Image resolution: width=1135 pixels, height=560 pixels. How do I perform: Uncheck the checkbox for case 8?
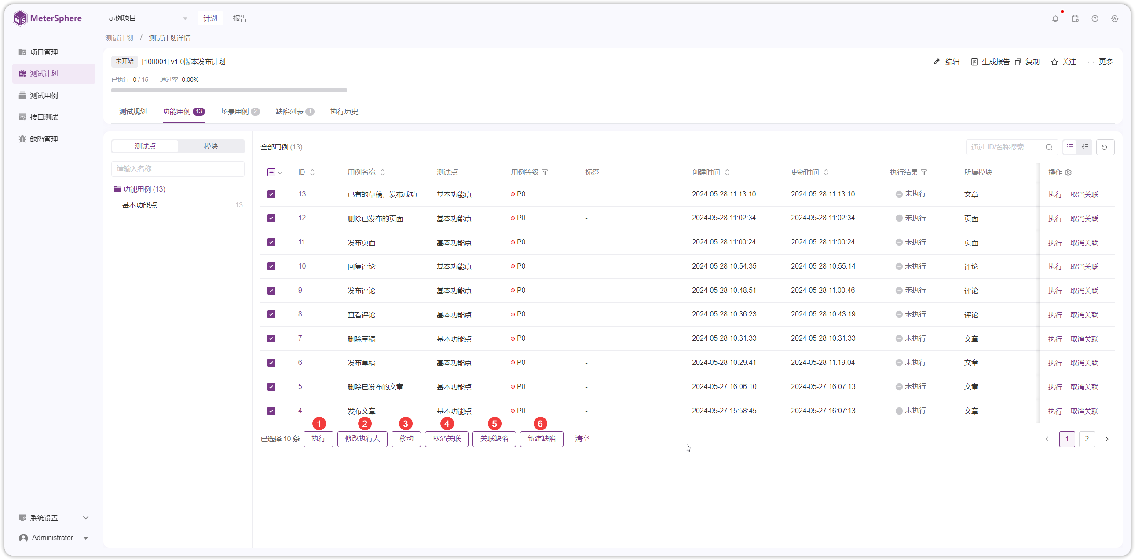pos(271,314)
